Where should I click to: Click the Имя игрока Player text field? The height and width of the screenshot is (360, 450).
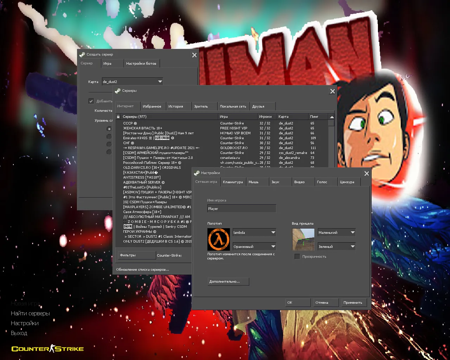point(241,209)
